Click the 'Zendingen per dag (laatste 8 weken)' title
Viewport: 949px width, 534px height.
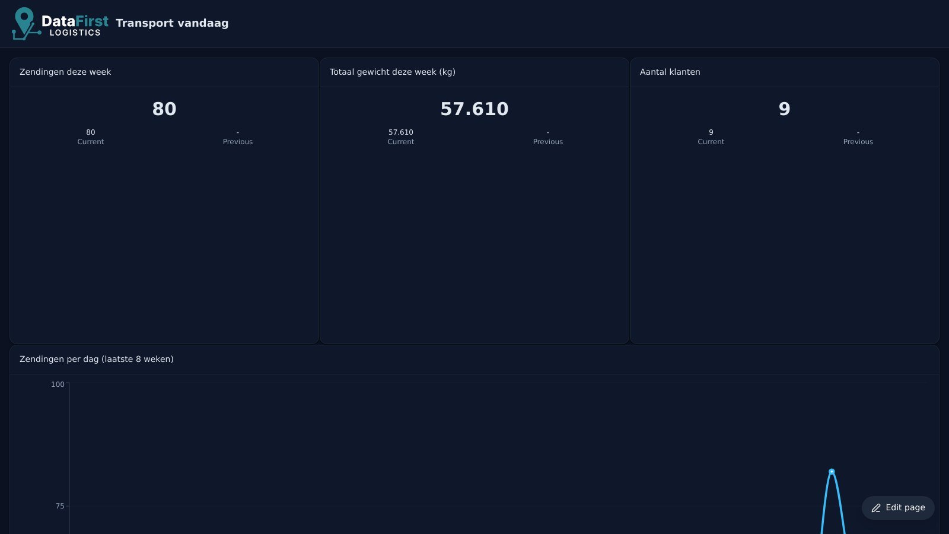coord(97,359)
